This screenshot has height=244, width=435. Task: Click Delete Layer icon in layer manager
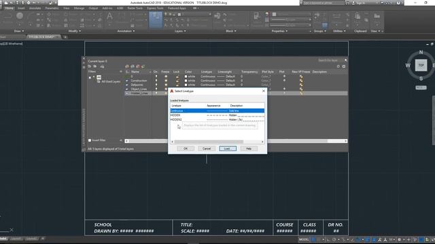(138, 66)
